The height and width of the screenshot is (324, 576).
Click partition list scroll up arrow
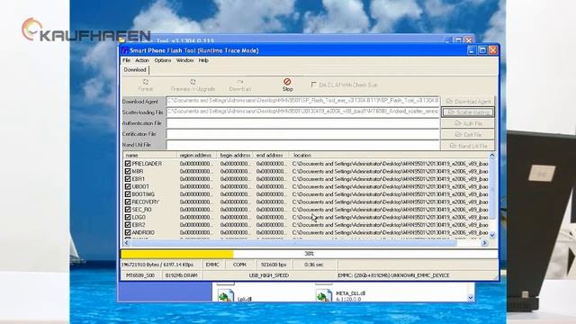pyautogui.click(x=492, y=156)
